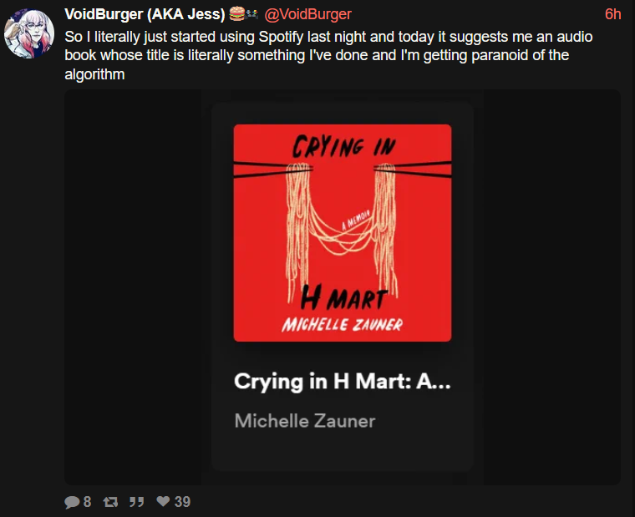The image size is (635, 517).
Task: Click the truncated title Crying in H Mart: A...
Action: click(343, 381)
